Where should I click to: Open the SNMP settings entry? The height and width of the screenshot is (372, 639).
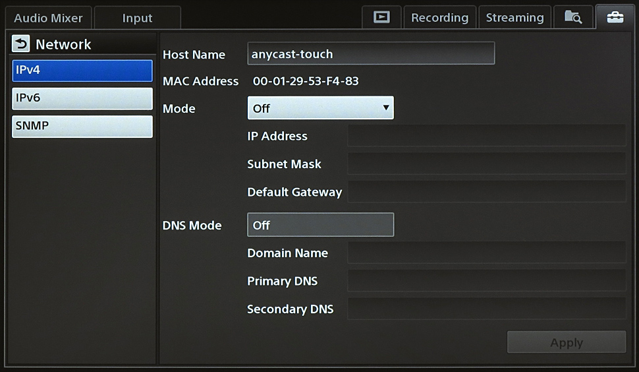[x=82, y=126]
